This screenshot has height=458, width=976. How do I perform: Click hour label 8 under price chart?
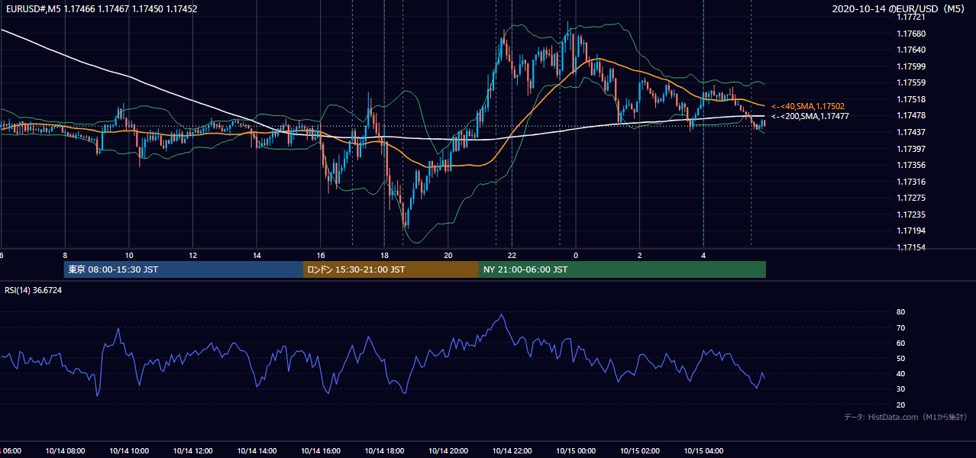point(66,255)
